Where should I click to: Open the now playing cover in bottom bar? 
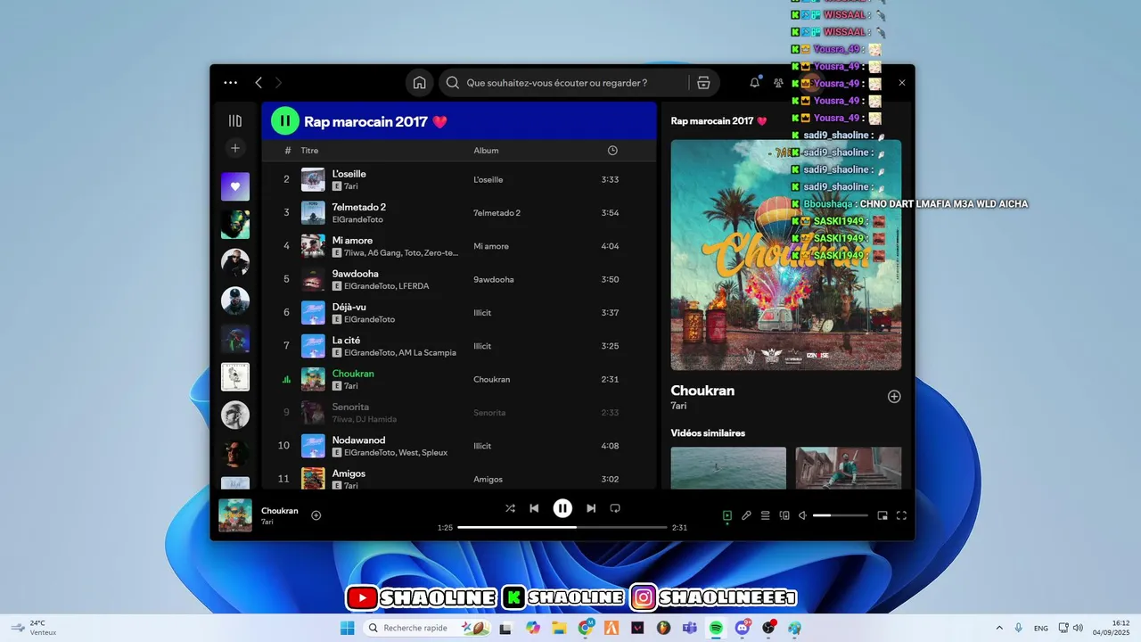[x=235, y=515]
